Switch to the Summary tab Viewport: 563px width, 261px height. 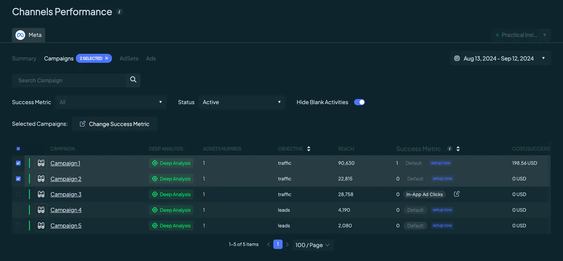(x=24, y=59)
